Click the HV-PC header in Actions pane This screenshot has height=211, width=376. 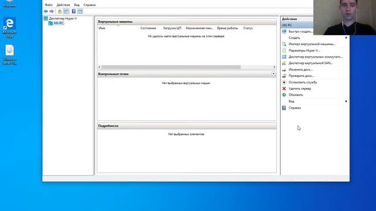point(297,25)
